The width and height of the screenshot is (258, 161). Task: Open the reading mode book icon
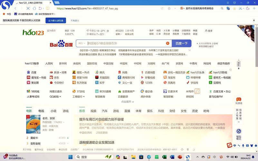pos(48,8)
